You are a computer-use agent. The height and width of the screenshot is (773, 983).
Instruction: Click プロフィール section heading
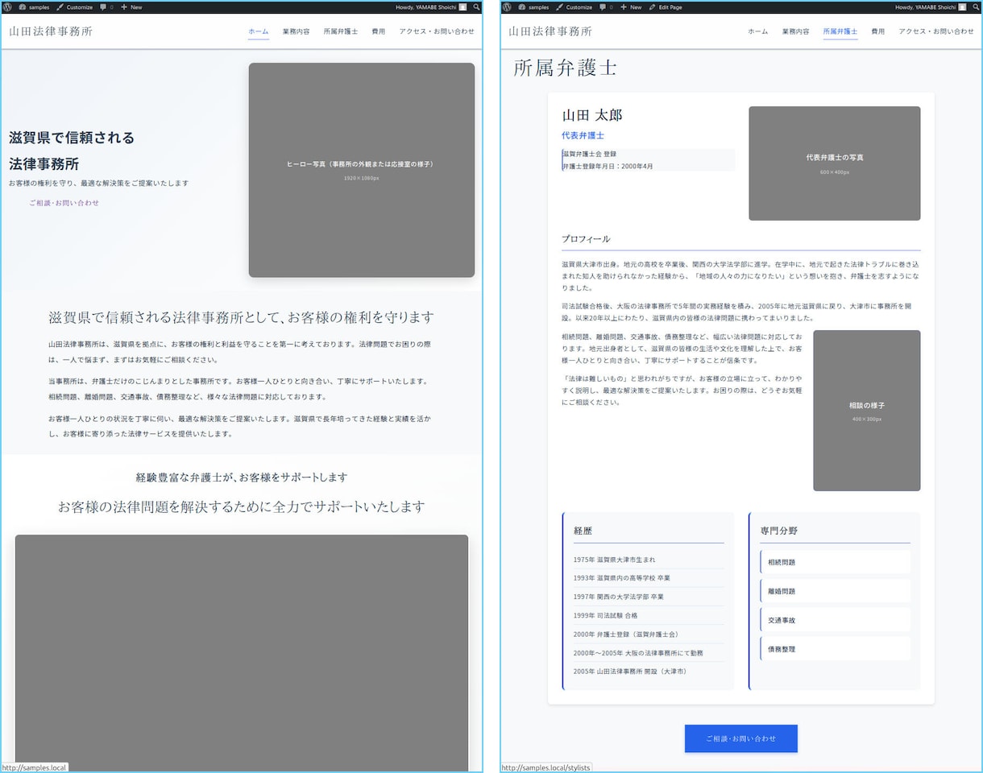[586, 239]
